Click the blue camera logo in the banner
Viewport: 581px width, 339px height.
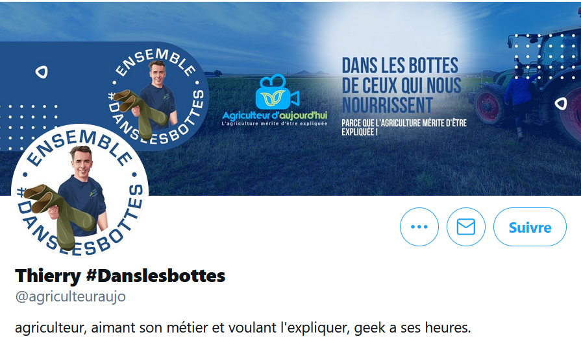pos(277,92)
